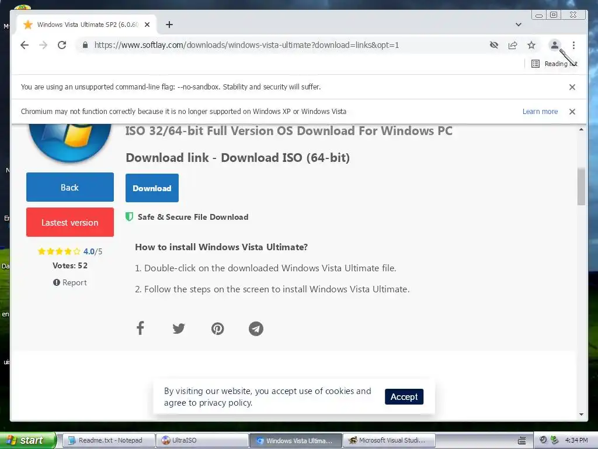Click the How to install Windows Vista Ultimate heading

pos(221,247)
